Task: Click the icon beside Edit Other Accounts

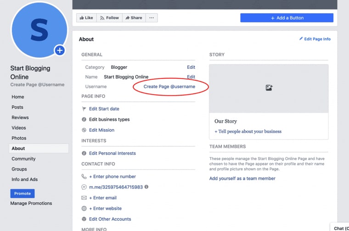Action: [x=84, y=219]
